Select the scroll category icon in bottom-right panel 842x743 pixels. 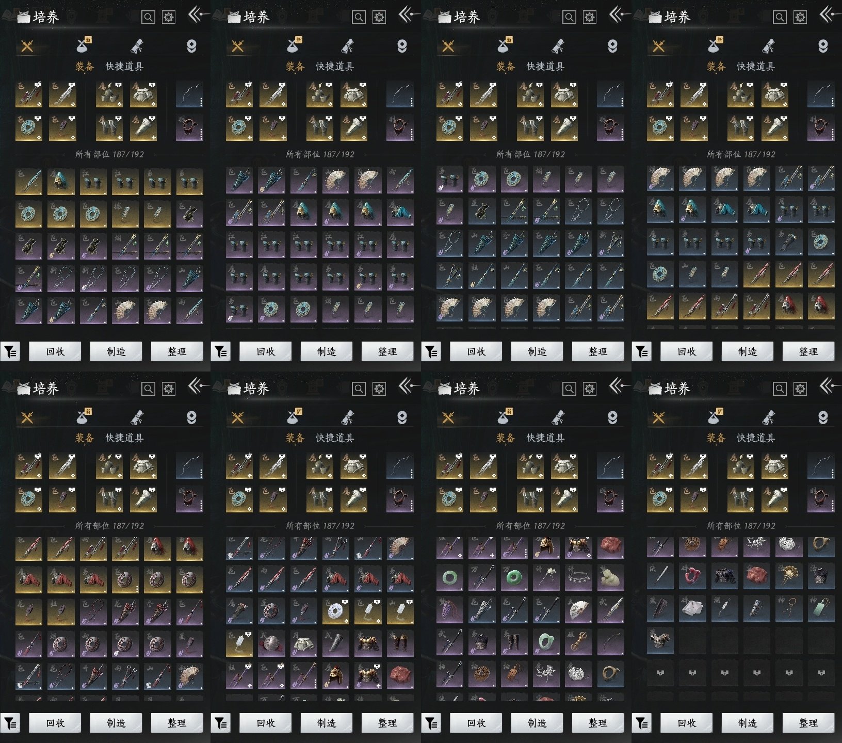768,417
